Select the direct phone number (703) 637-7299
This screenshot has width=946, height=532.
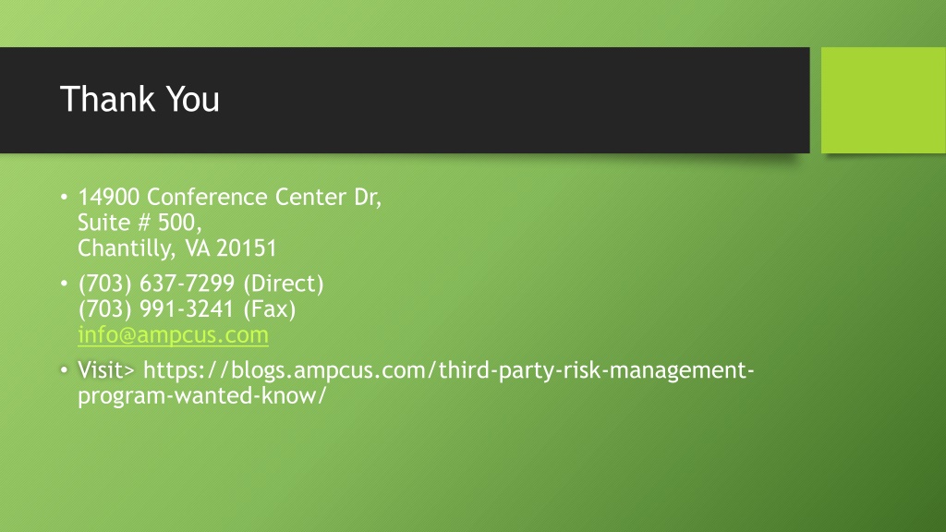click(x=156, y=284)
